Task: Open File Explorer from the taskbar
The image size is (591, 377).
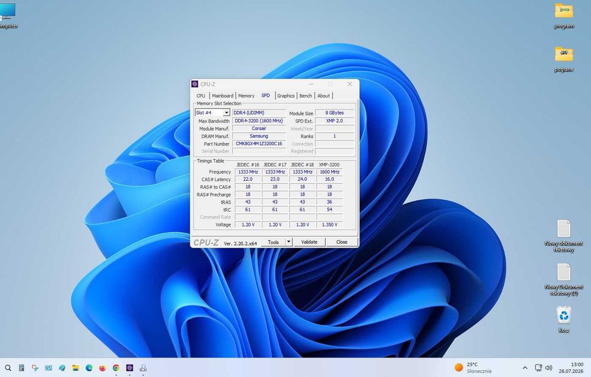Action: [76, 368]
